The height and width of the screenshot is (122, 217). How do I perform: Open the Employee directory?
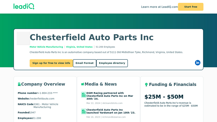tap(112, 63)
